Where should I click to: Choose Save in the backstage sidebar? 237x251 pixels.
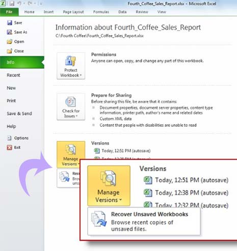click(15, 22)
